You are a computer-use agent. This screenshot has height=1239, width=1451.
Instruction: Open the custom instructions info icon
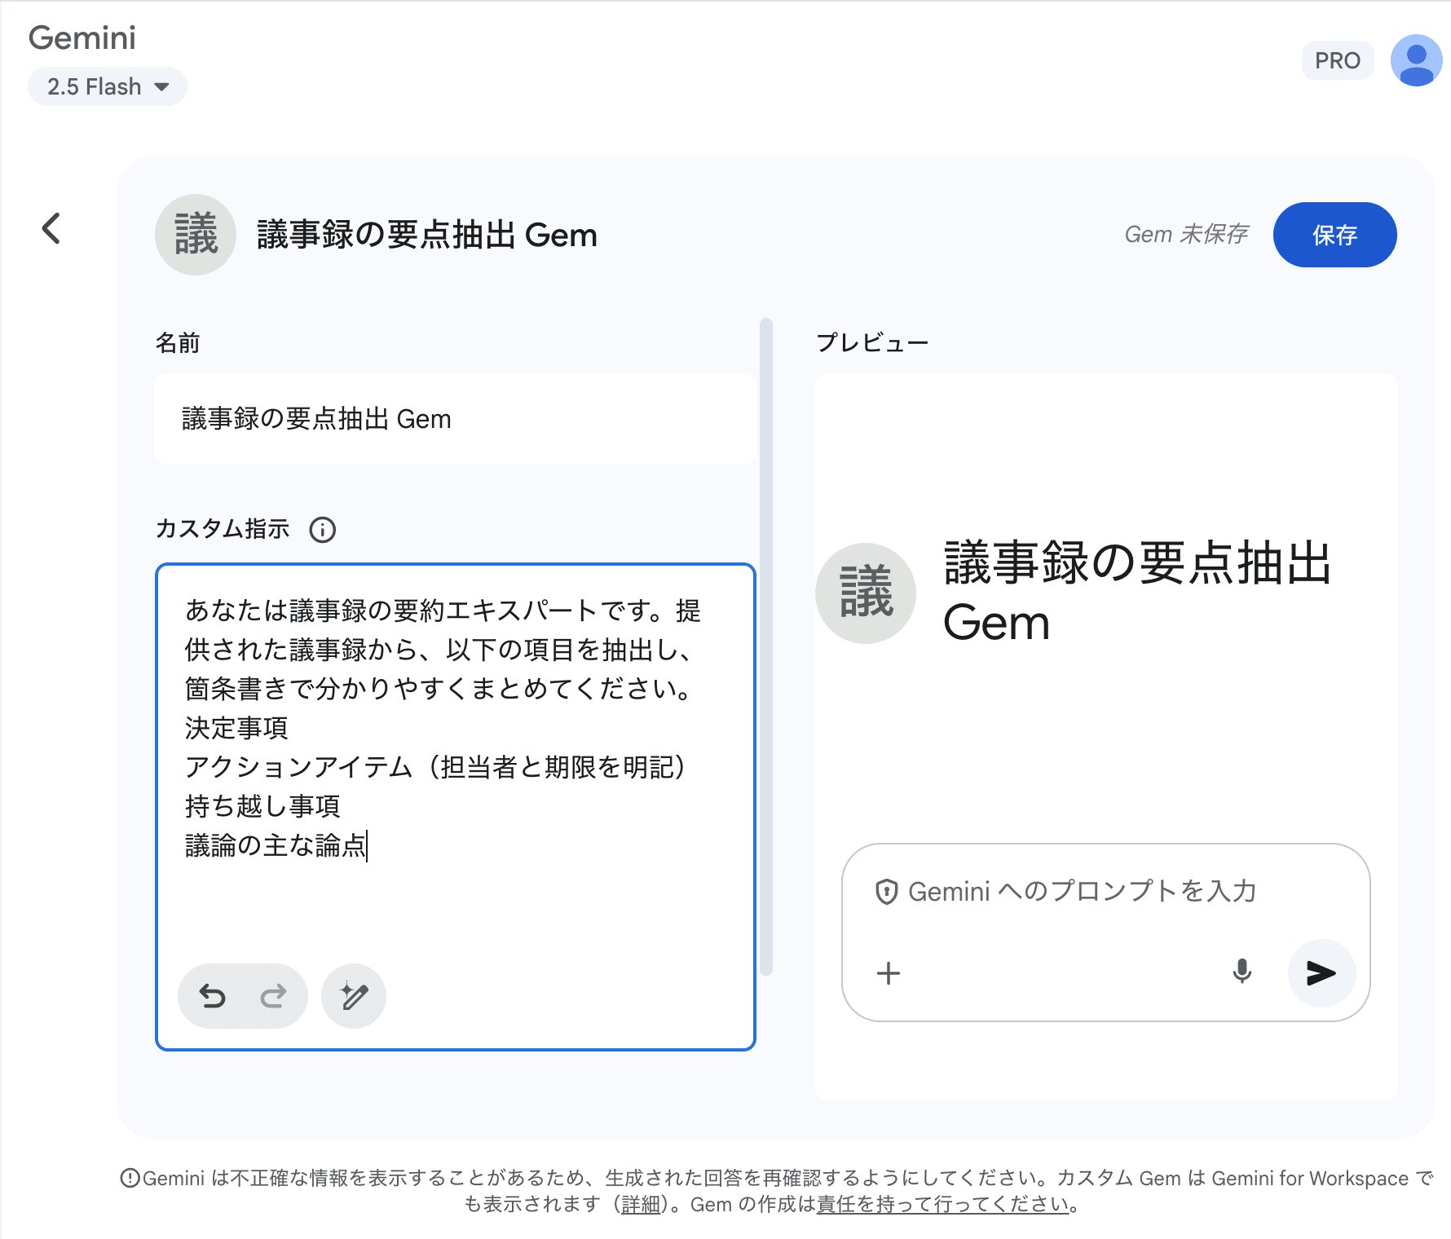pos(323,530)
